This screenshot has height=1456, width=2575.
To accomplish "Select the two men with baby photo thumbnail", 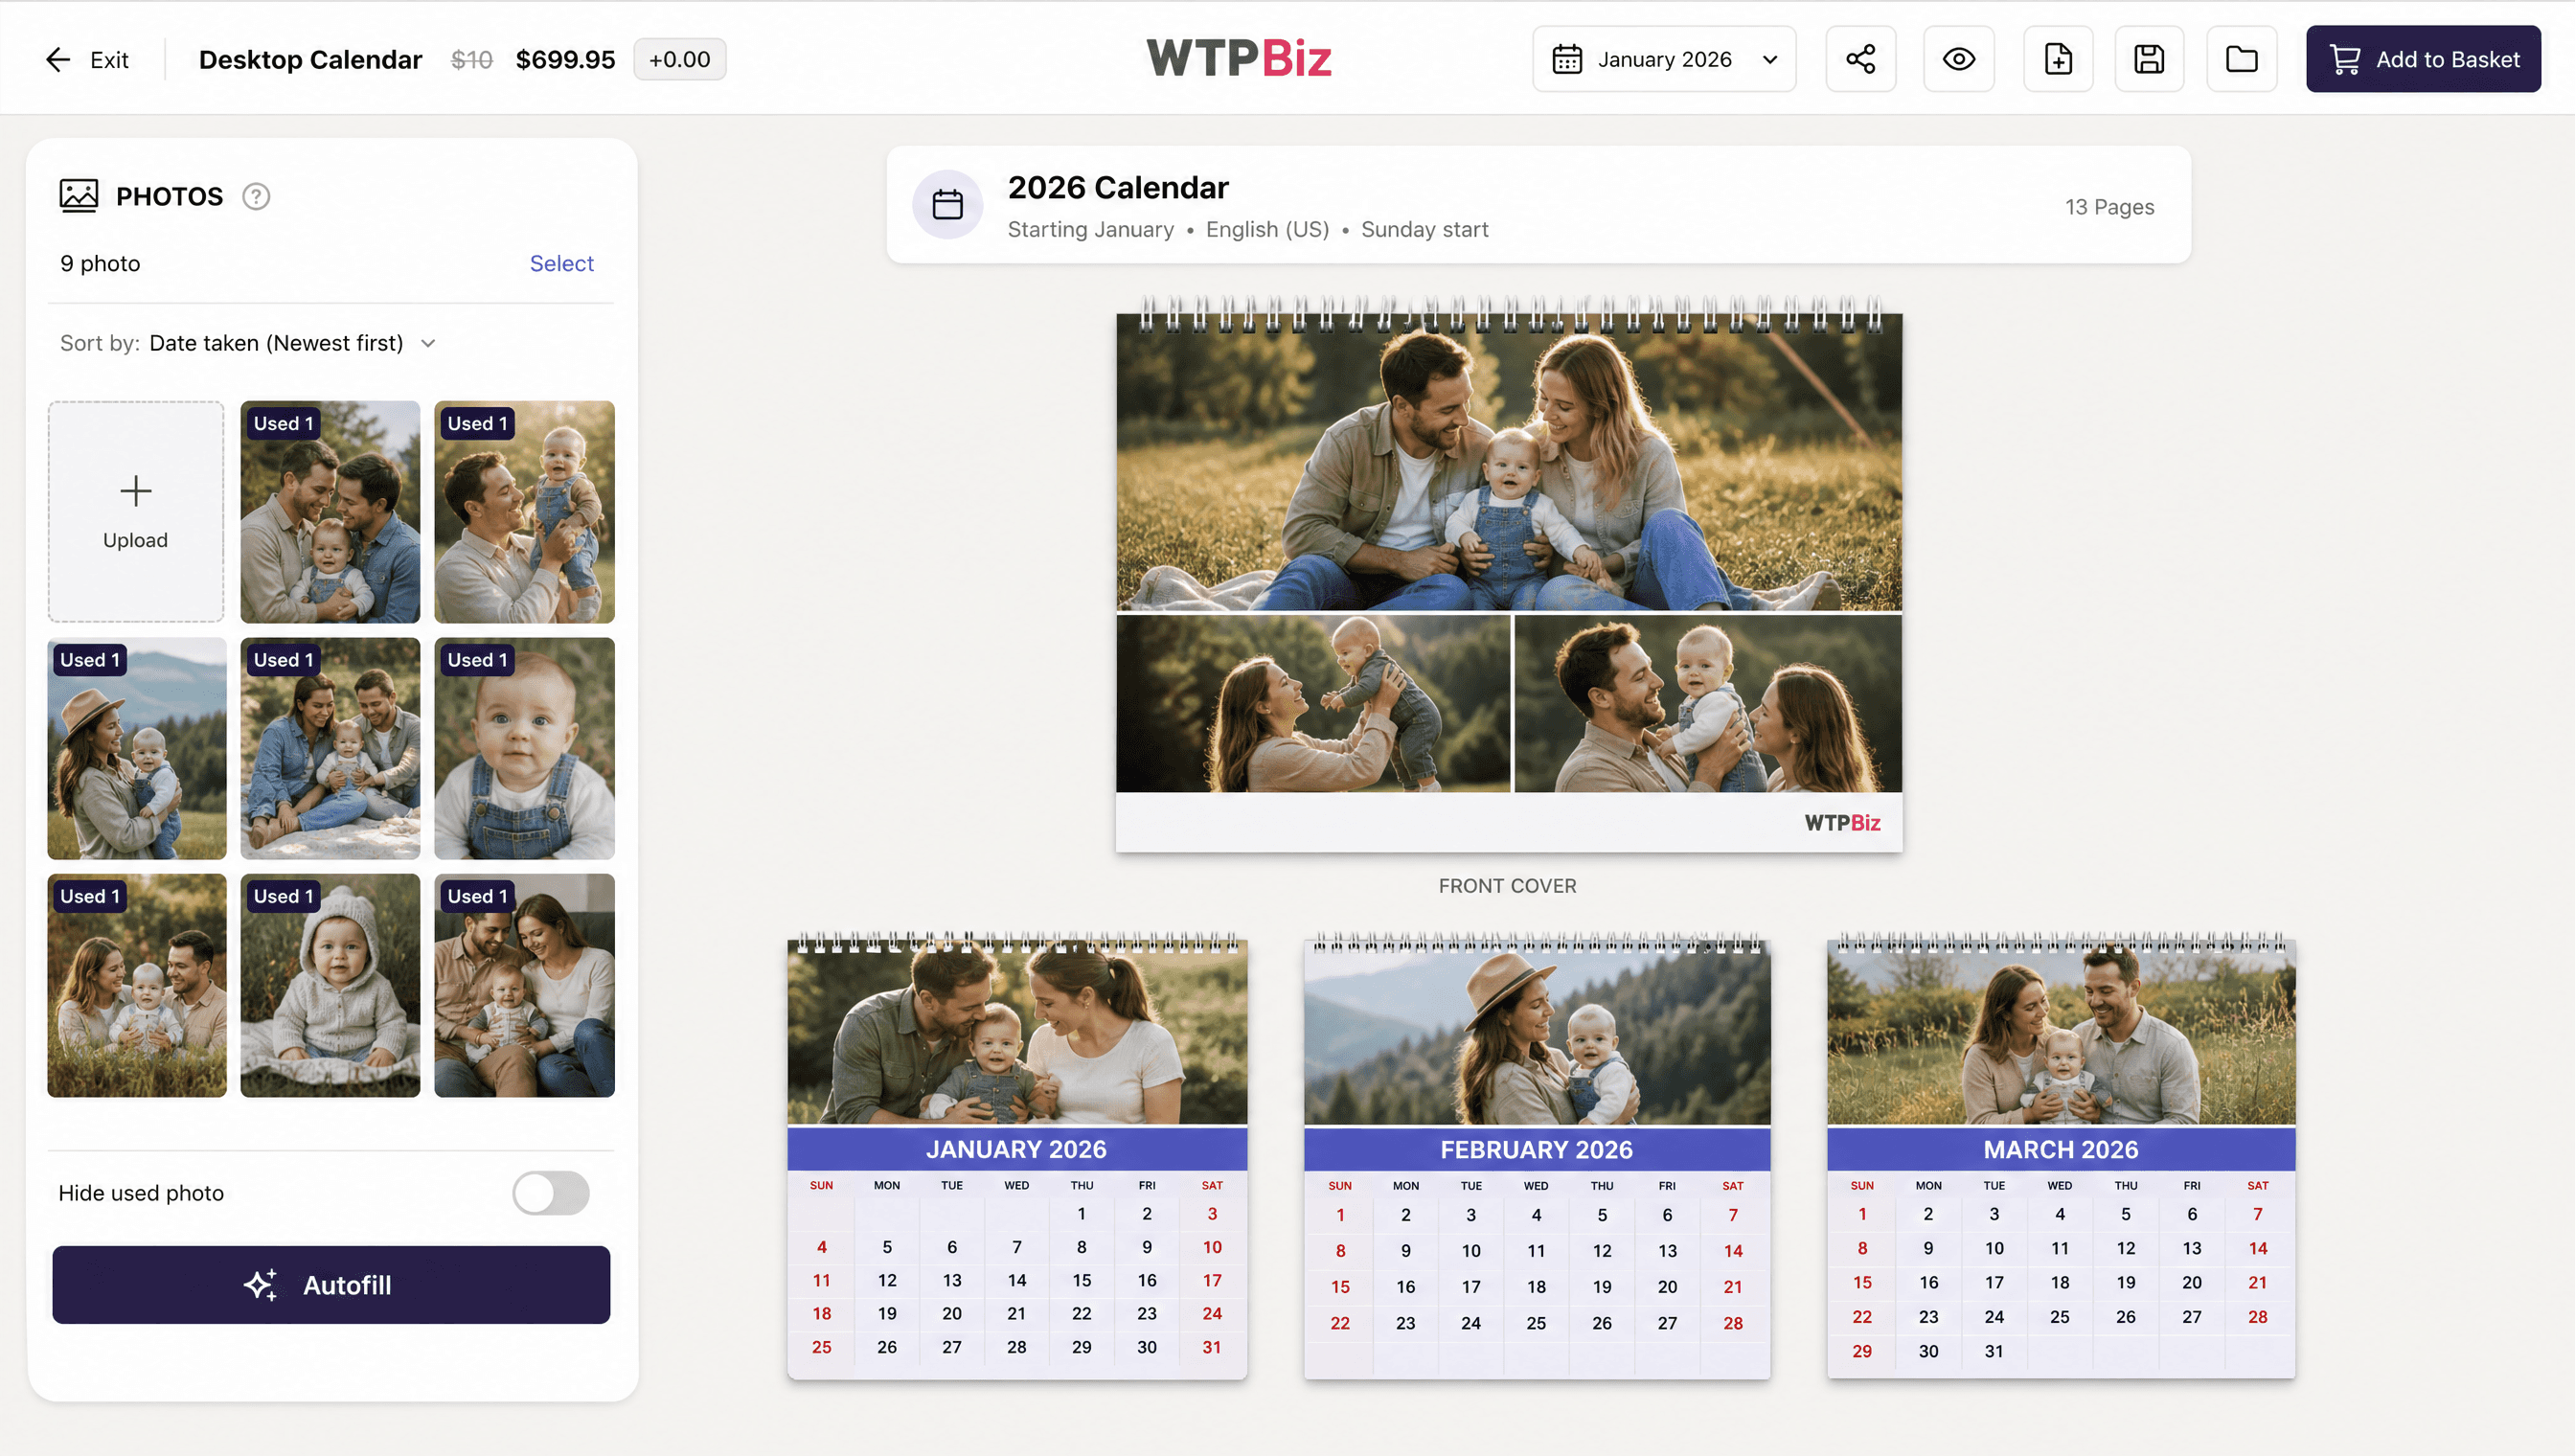I will point(330,511).
